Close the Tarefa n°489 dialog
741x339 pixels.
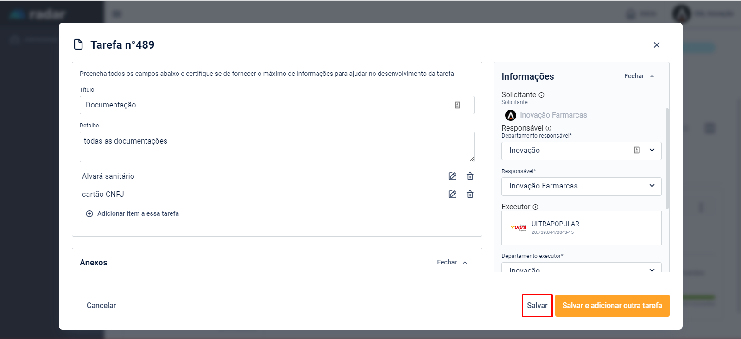656,45
